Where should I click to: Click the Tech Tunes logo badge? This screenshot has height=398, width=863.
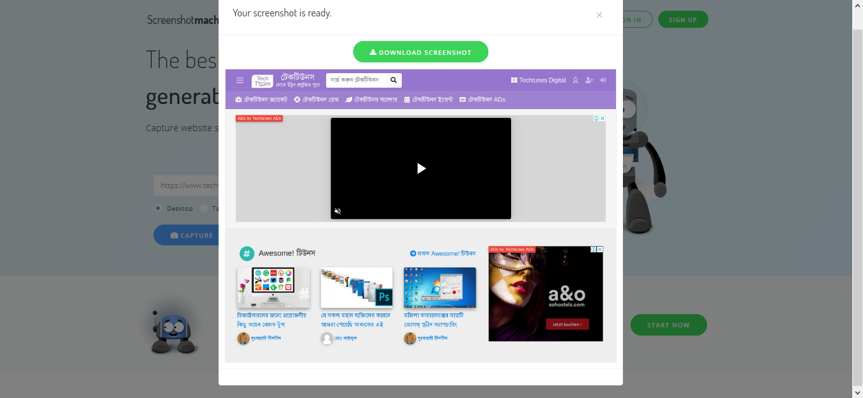point(262,81)
